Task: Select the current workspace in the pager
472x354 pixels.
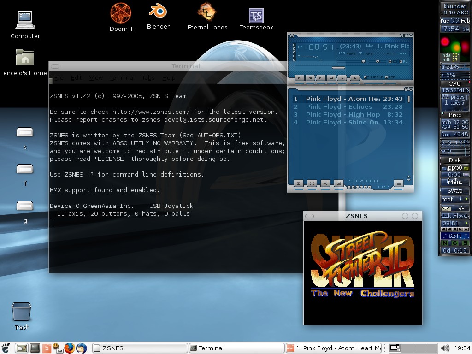Action: 395,348
